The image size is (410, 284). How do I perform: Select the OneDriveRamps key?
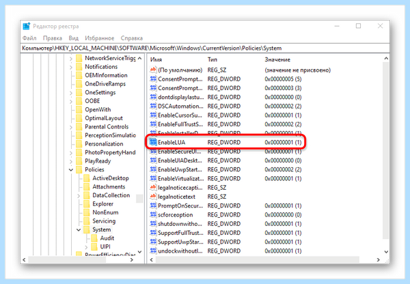click(105, 84)
